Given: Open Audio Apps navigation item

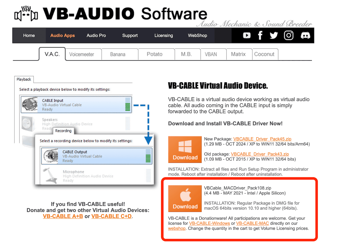Looking at the screenshot, I should (63, 36).
